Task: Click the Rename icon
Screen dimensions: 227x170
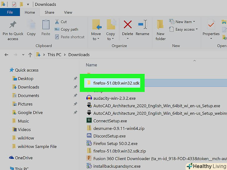Action: point(142,25)
